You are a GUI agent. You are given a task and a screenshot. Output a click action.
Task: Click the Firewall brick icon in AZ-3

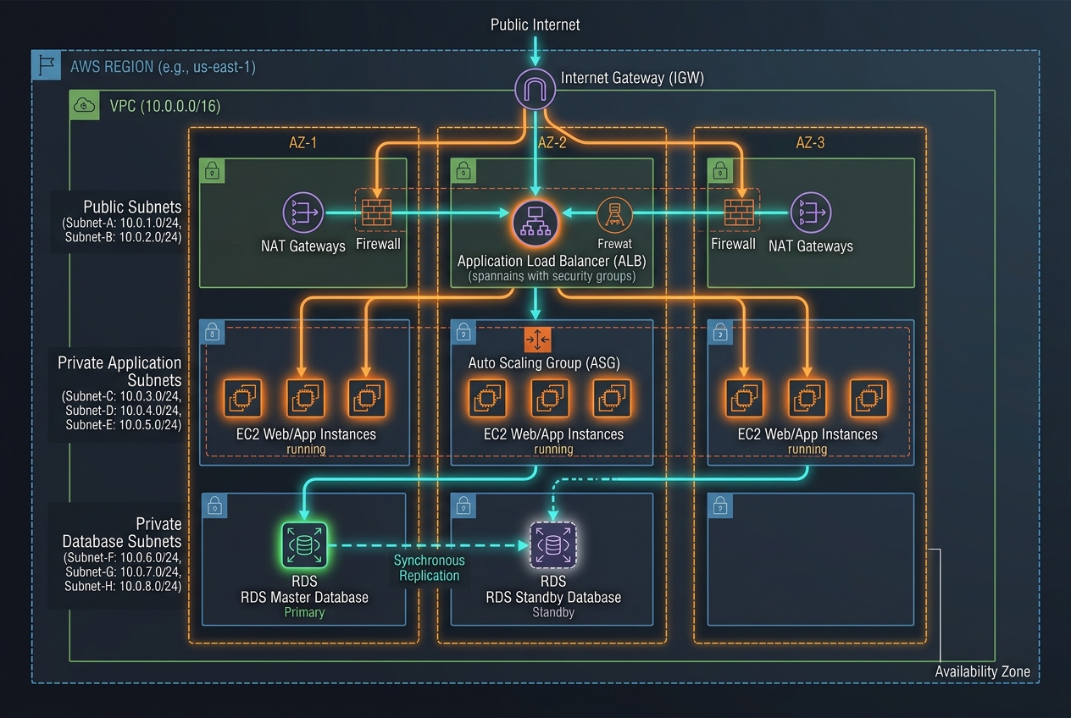click(x=739, y=212)
